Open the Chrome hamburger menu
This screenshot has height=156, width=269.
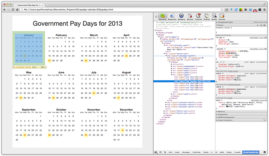coord(265,10)
